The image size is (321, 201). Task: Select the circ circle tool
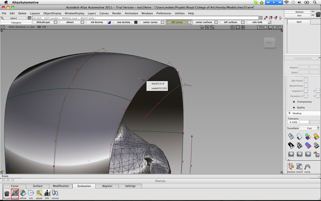[x=31, y=193]
